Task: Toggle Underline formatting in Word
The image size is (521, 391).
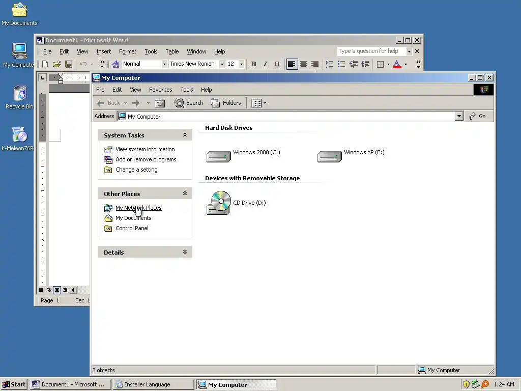Action: coord(277,64)
